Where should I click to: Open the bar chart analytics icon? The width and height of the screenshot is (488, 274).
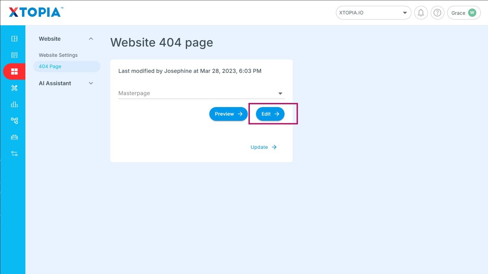[14, 104]
